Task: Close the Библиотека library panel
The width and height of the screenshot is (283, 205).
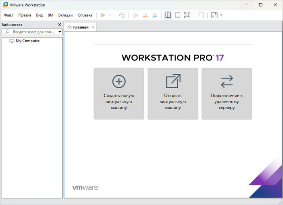Action: pos(60,25)
